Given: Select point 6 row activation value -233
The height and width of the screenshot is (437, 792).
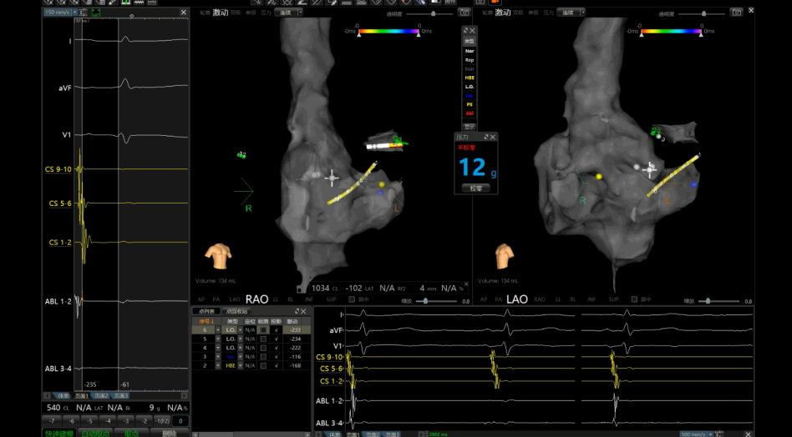Looking at the screenshot, I should (x=292, y=330).
